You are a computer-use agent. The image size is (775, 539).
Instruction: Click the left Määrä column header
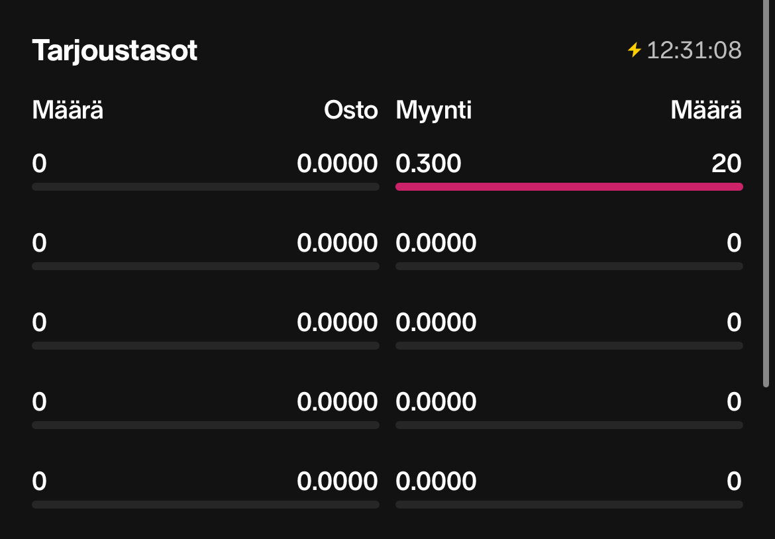(68, 110)
